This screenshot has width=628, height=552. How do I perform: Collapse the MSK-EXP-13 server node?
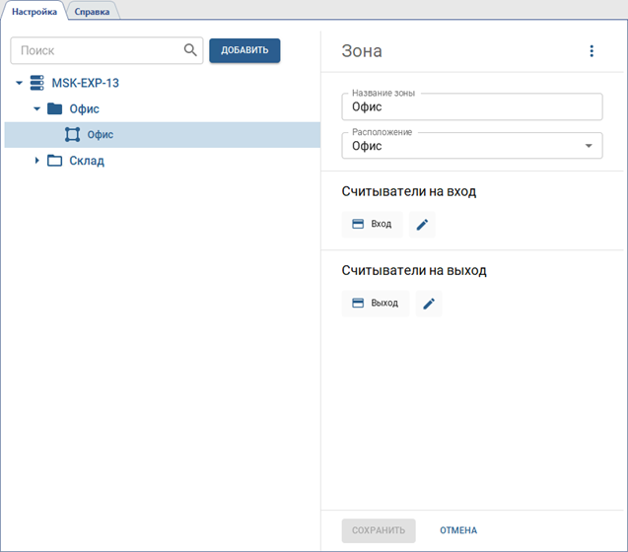pyautogui.click(x=19, y=84)
